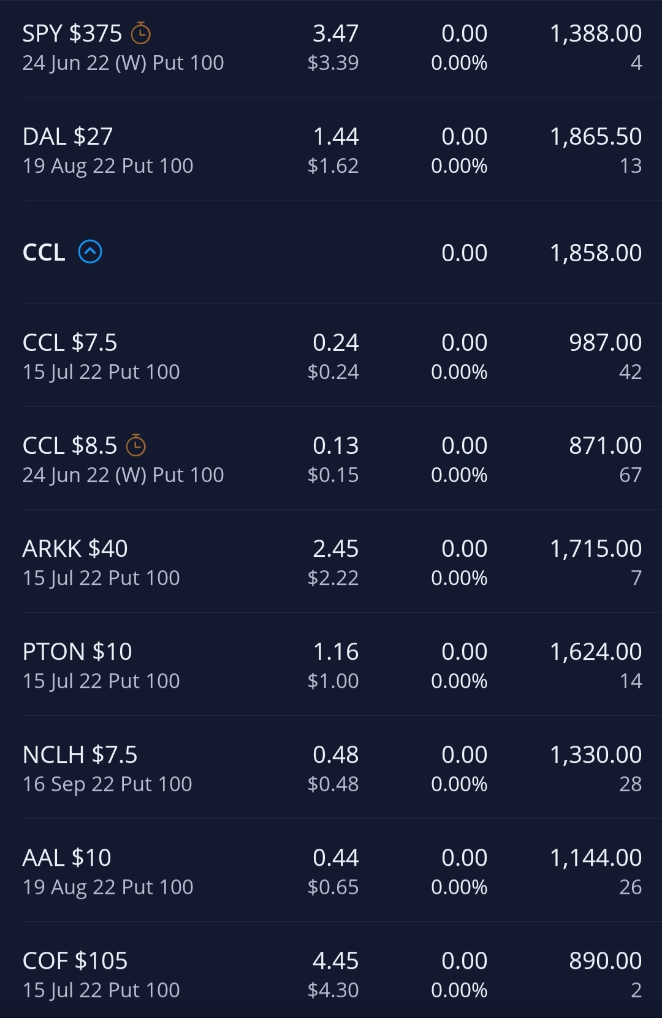
Task: Open the AAL $10 Aug put position
Action: pyautogui.click(x=331, y=870)
